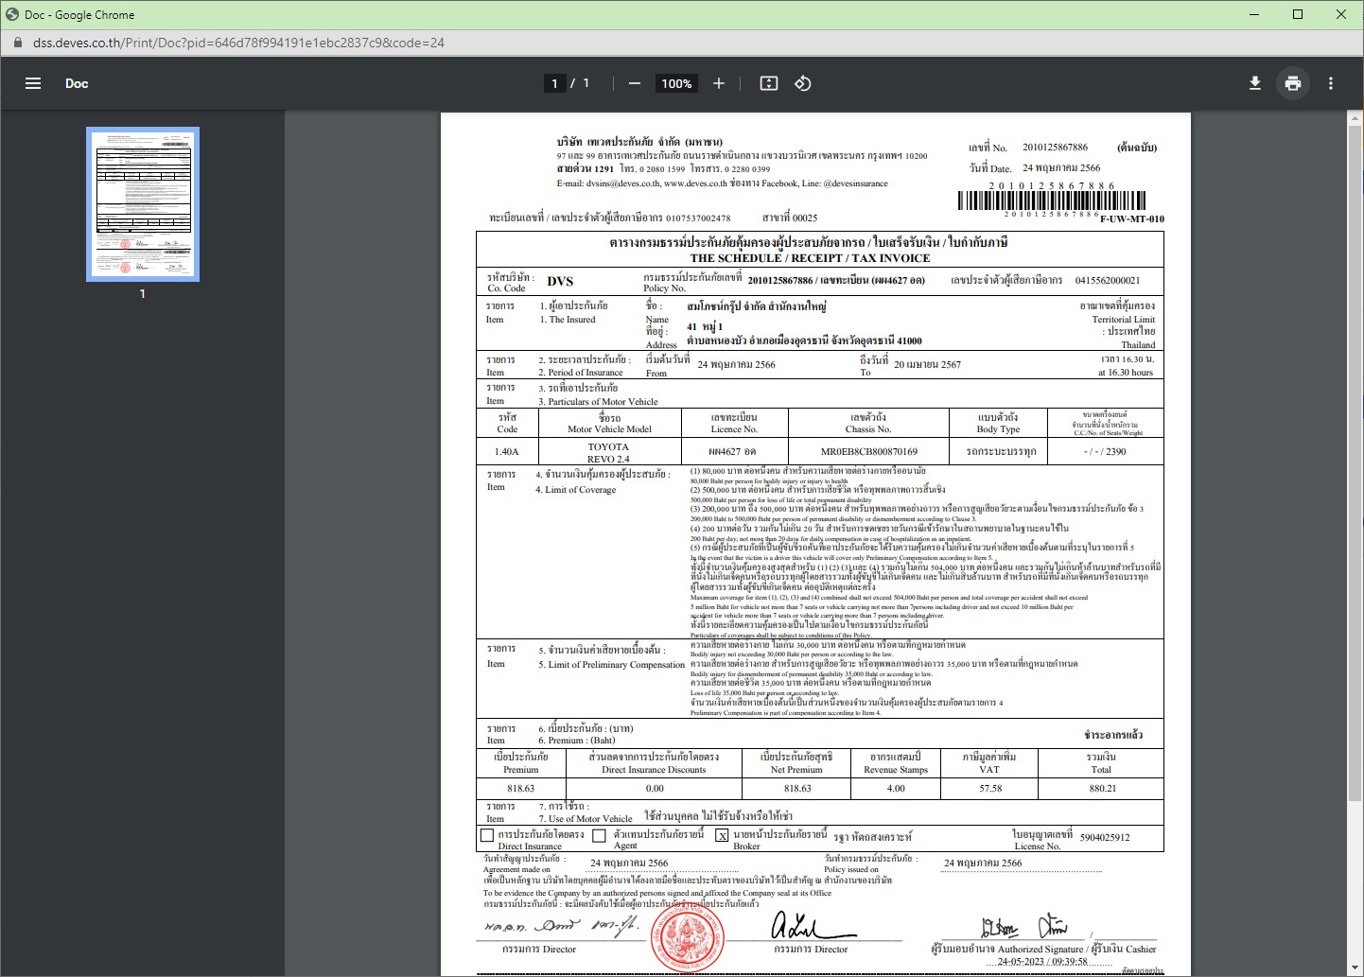Click the scrollbar down arrow
1364x977 pixels.
click(1355, 969)
